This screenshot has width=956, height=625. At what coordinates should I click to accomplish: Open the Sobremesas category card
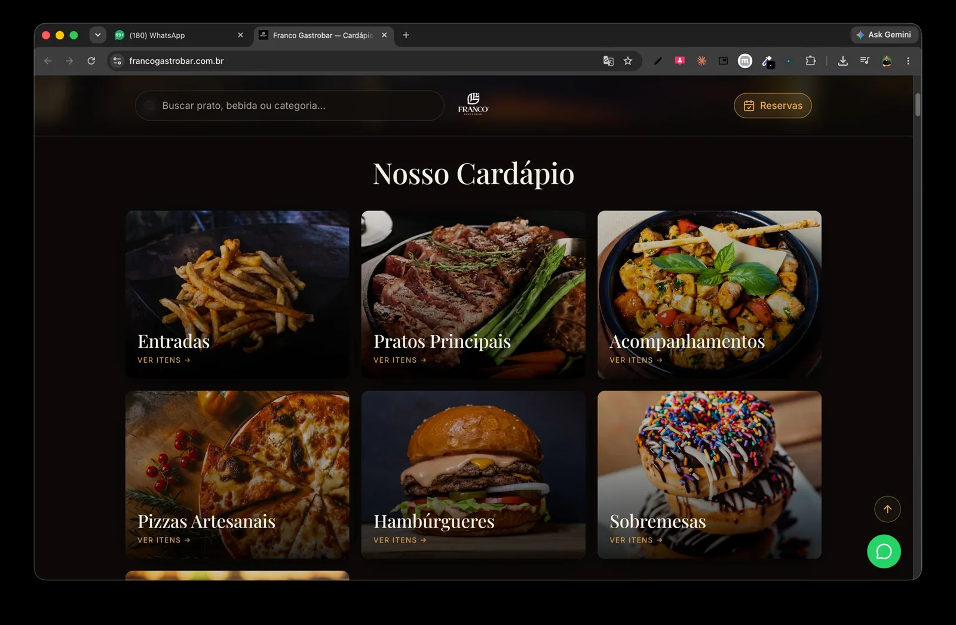click(709, 475)
